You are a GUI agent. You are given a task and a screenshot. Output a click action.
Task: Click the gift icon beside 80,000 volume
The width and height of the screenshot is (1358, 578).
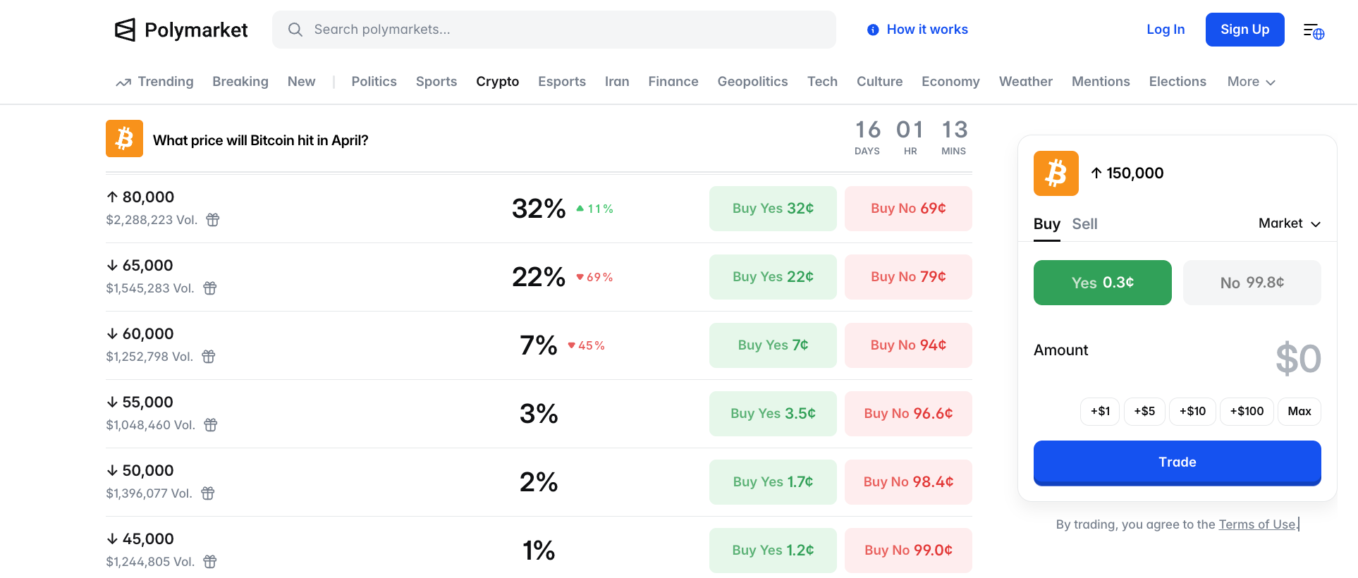213,220
